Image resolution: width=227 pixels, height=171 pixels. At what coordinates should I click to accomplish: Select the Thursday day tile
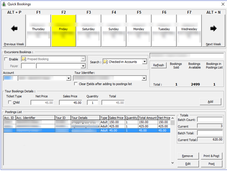coord(38,30)
